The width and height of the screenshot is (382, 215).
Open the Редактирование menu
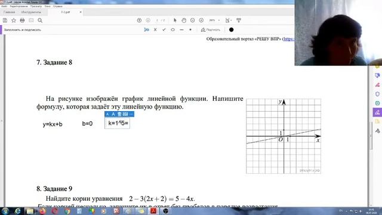click(19, 7)
